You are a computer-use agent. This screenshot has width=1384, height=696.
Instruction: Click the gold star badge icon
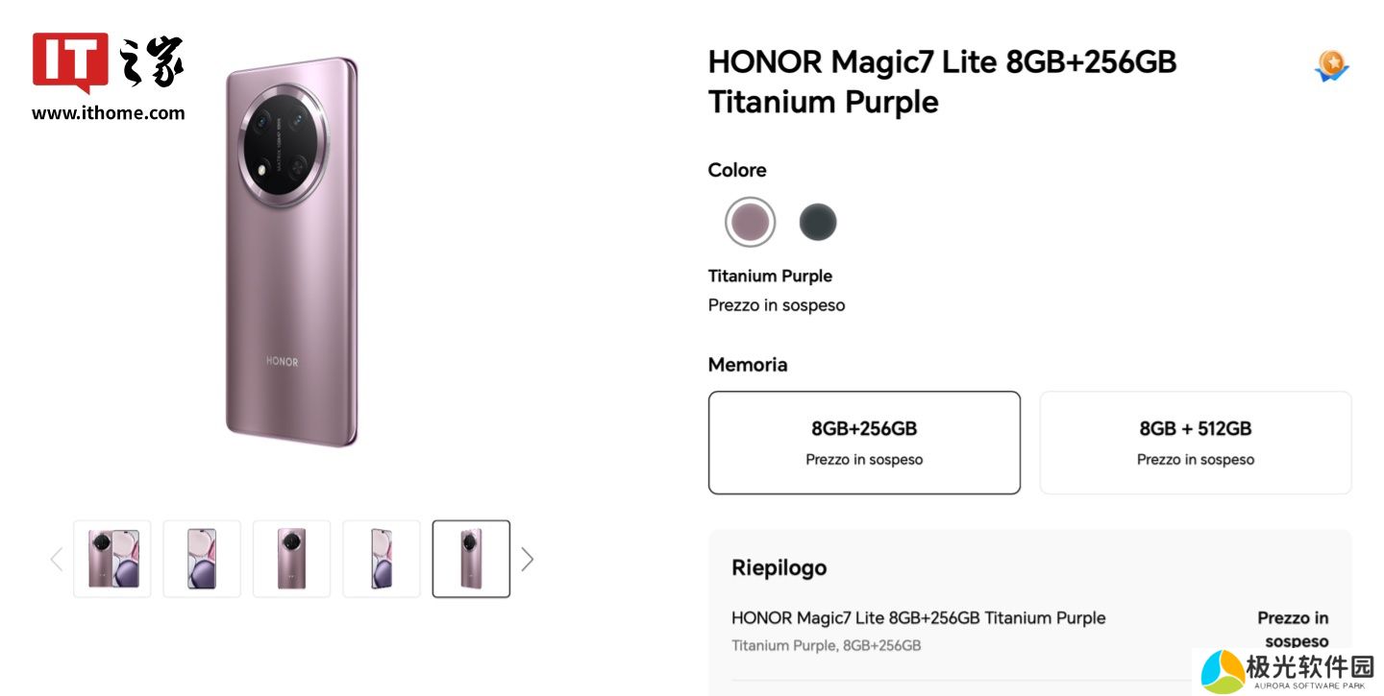(x=1331, y=66)
